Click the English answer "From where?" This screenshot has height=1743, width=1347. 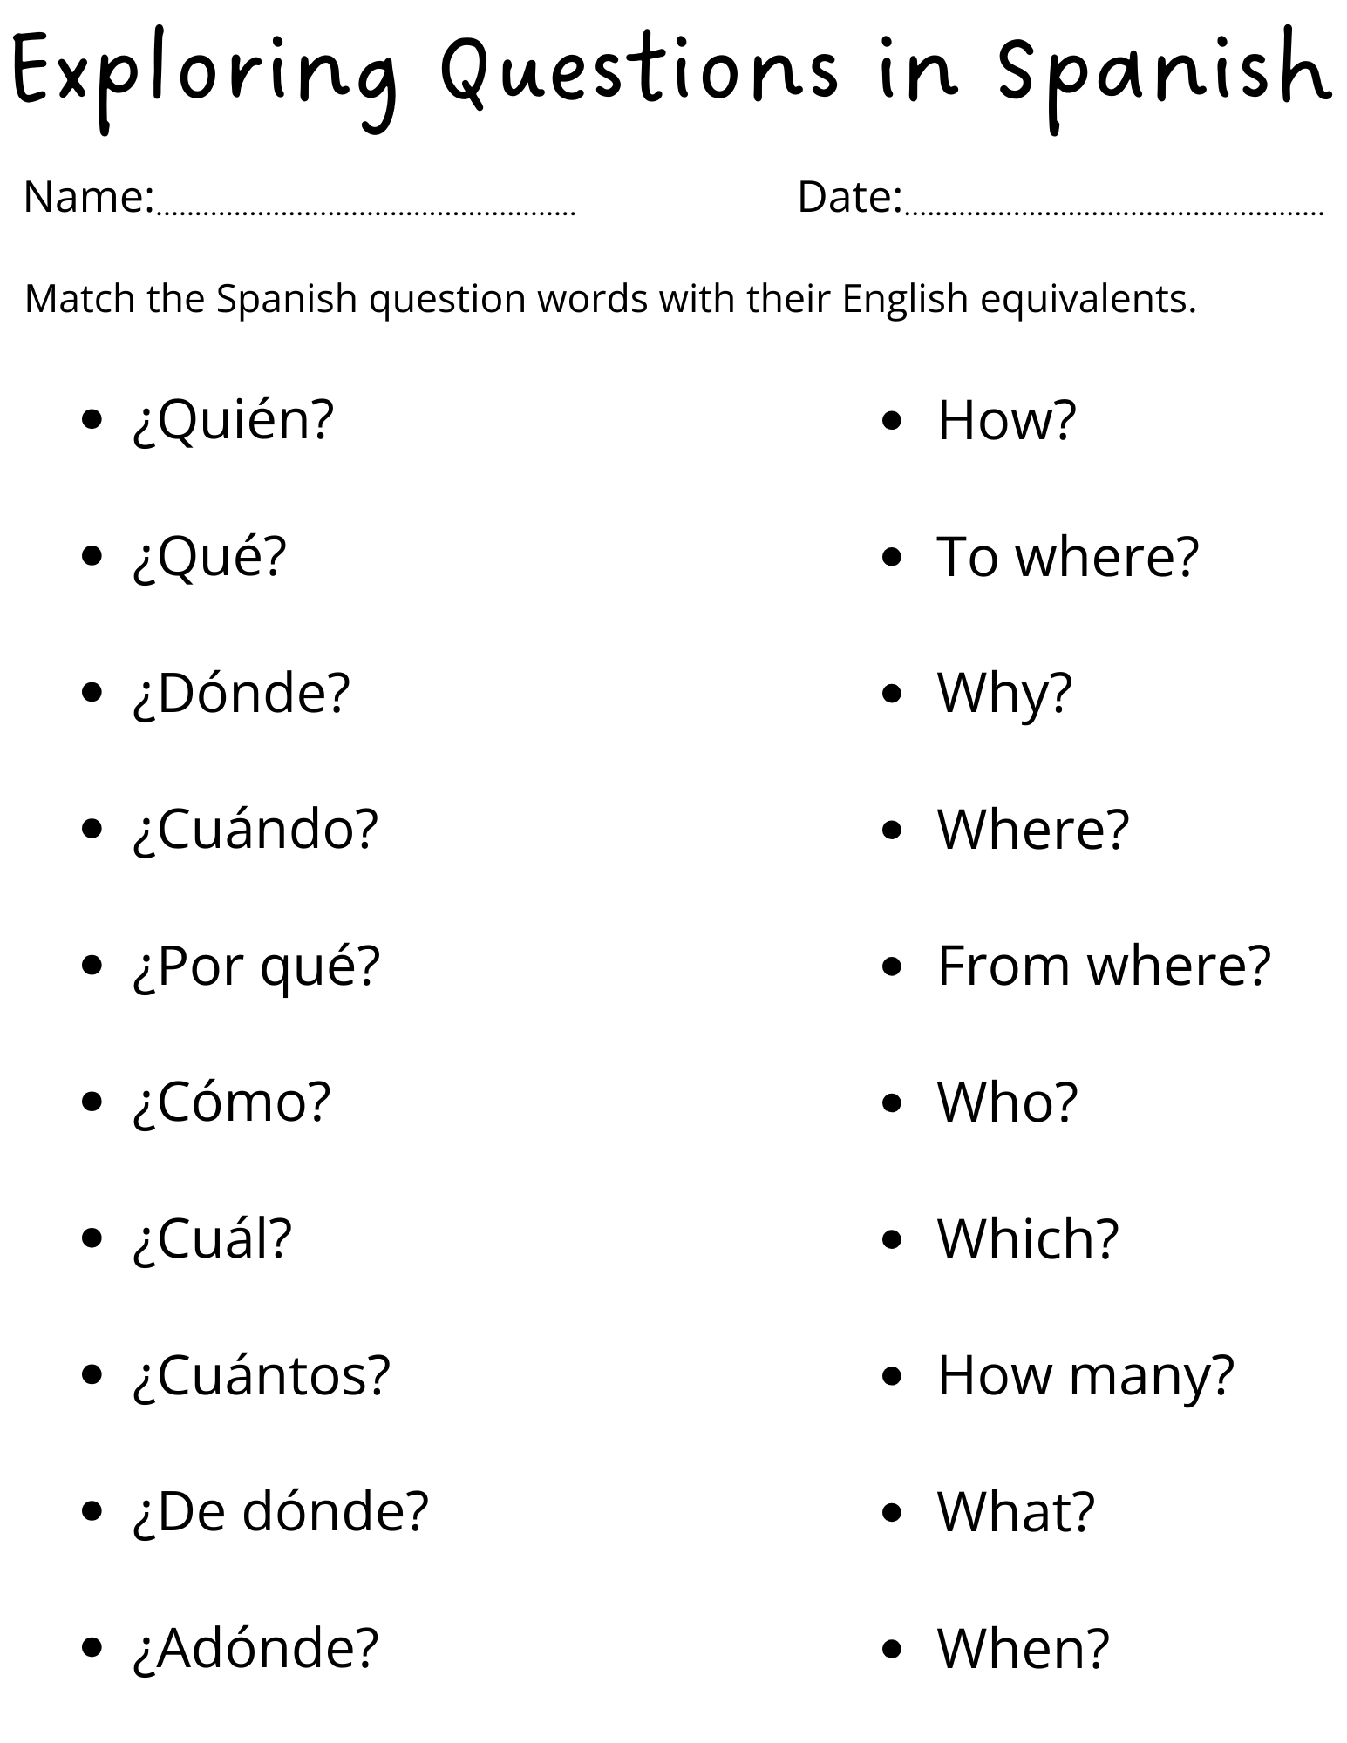(x=1104, y=966)
